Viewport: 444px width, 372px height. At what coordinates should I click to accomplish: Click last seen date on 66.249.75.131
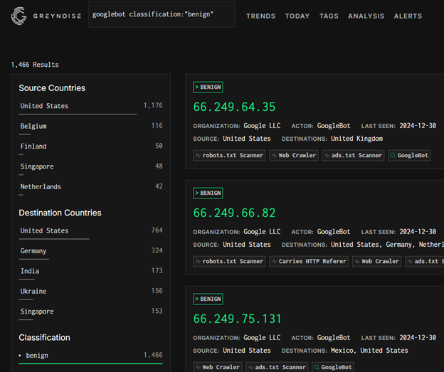pos(418,337)
